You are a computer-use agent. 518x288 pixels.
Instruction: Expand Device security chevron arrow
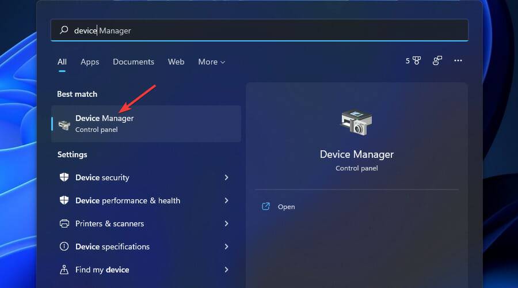click(226, 177)
